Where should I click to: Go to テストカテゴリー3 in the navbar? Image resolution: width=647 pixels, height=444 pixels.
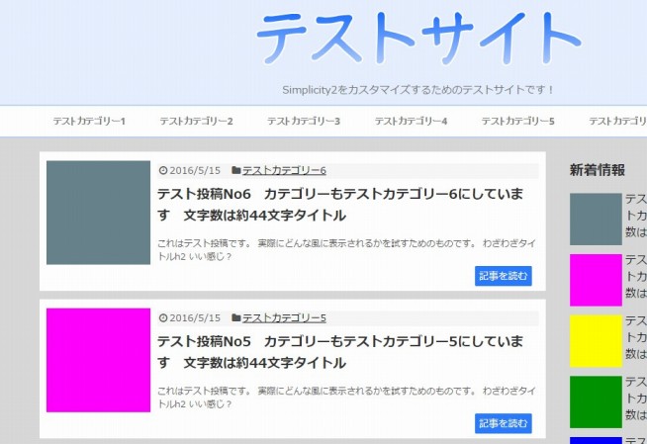tap(304, 122)
